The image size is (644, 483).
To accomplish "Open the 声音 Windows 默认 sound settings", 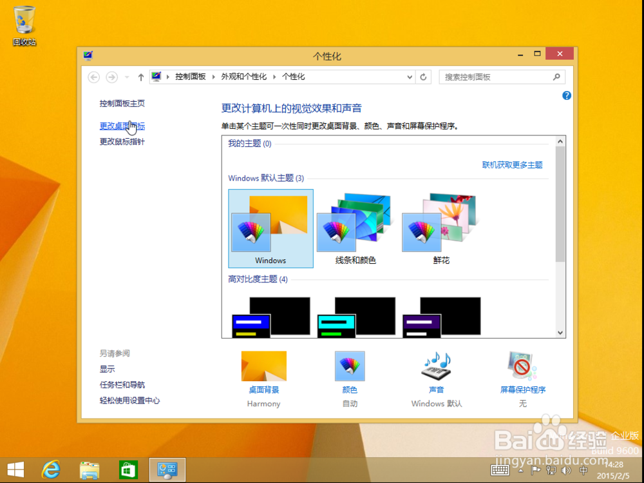I will click(x=435, y=366).
